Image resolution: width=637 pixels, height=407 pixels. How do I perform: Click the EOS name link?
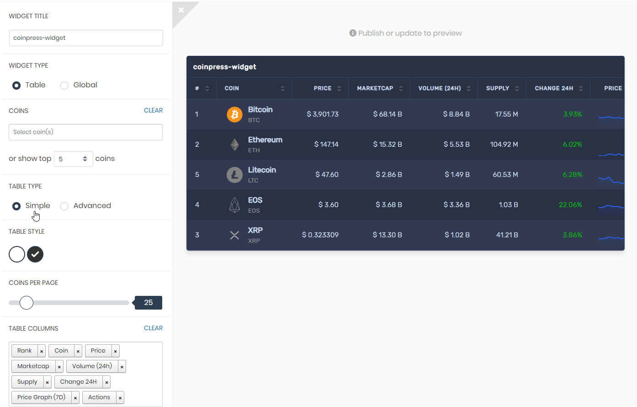pos(255,200)
